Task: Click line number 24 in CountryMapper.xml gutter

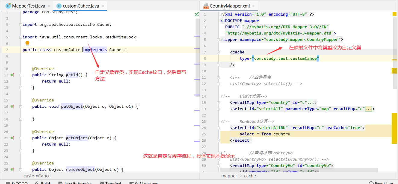Action: coord(204,128)
